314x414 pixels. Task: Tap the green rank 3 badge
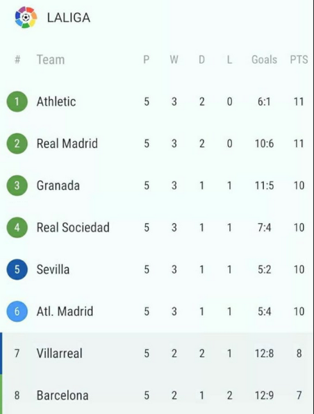17,185
